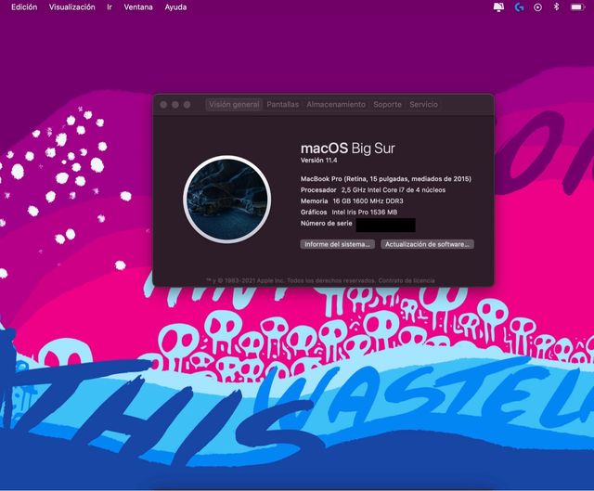
Task: Open the Logitech G menu bar icon
Action: [x=519, y=6]
